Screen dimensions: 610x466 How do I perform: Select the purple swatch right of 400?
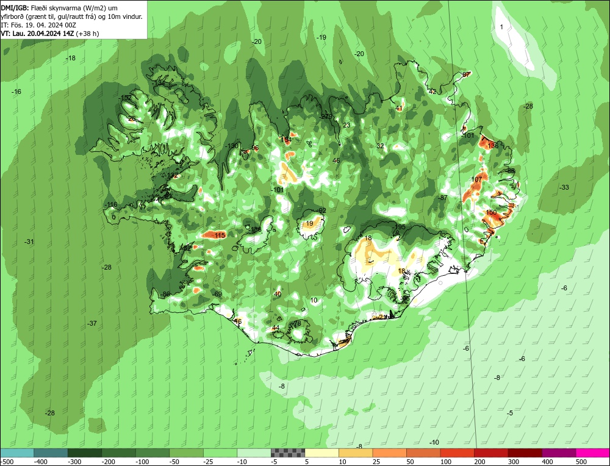(559, 453)
